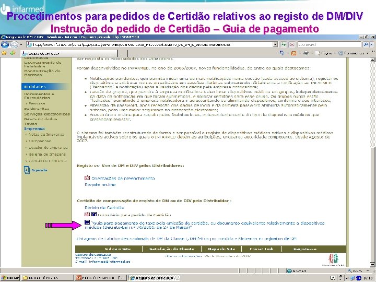
Task: Click Enviar Link in footer bar
Action: click(262, 249)
